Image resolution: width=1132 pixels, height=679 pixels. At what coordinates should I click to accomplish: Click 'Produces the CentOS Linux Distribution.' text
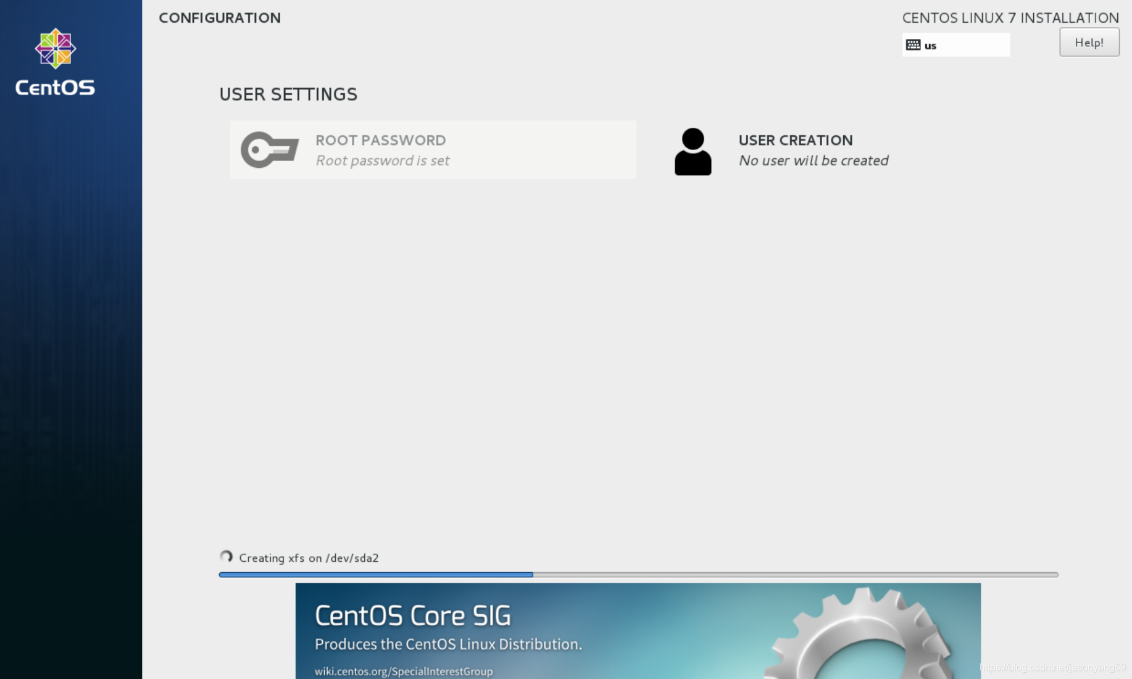[x=448, y=644]
